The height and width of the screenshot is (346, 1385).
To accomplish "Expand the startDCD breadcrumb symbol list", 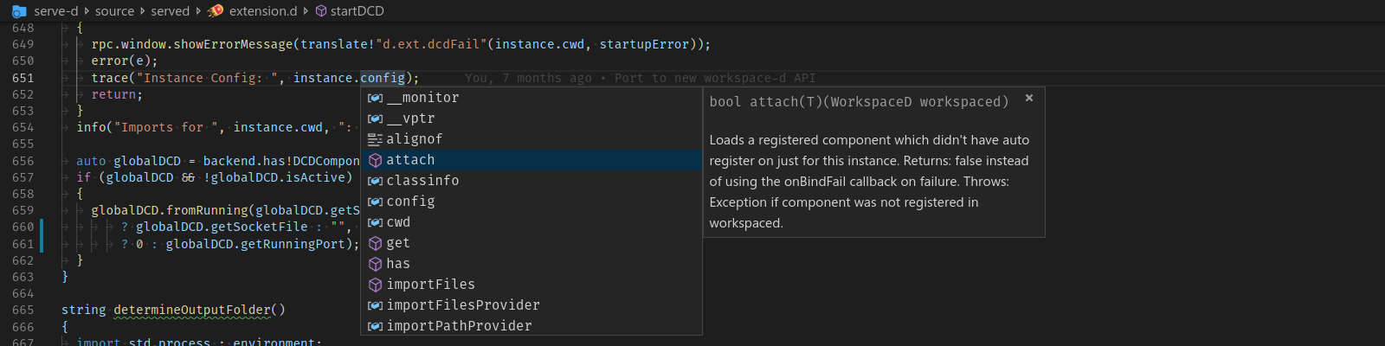I will pos(357,11).
